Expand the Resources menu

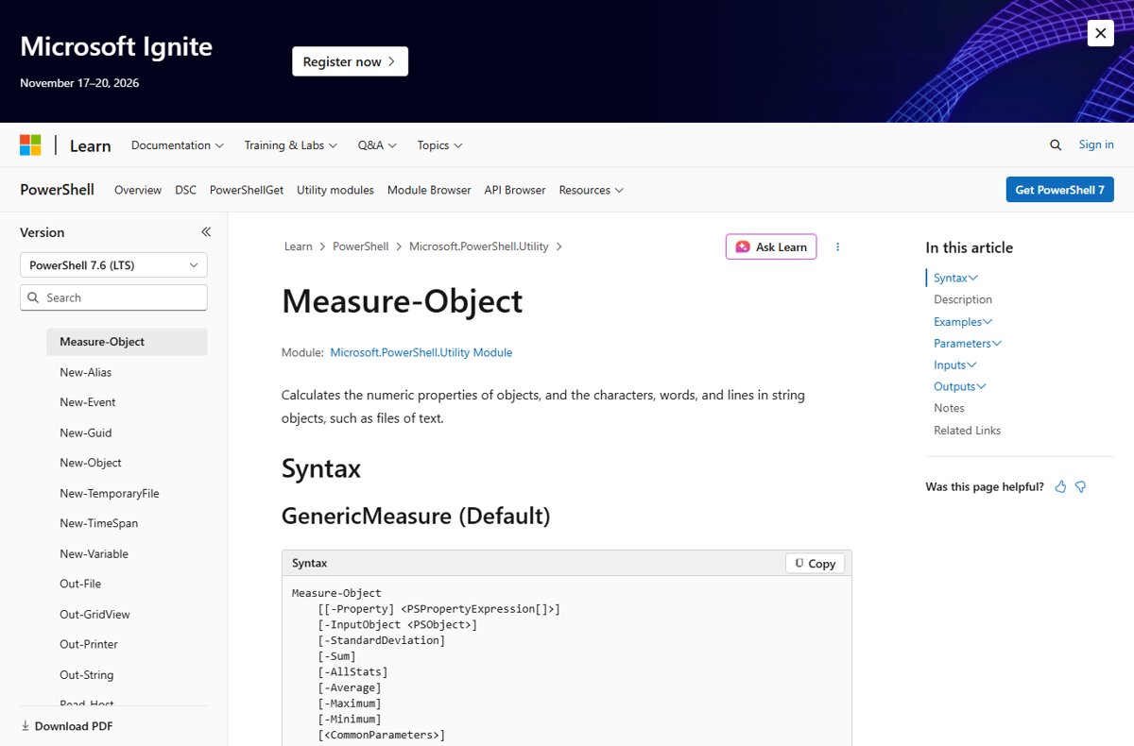[x=592, y=190]
